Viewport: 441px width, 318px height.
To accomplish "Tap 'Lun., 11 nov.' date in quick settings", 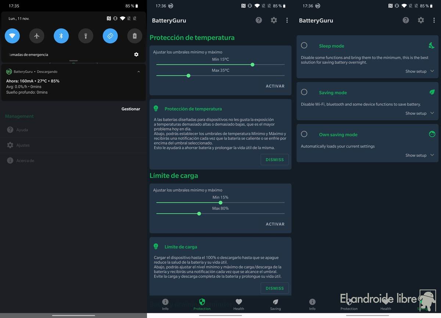I will click(19, 18).
